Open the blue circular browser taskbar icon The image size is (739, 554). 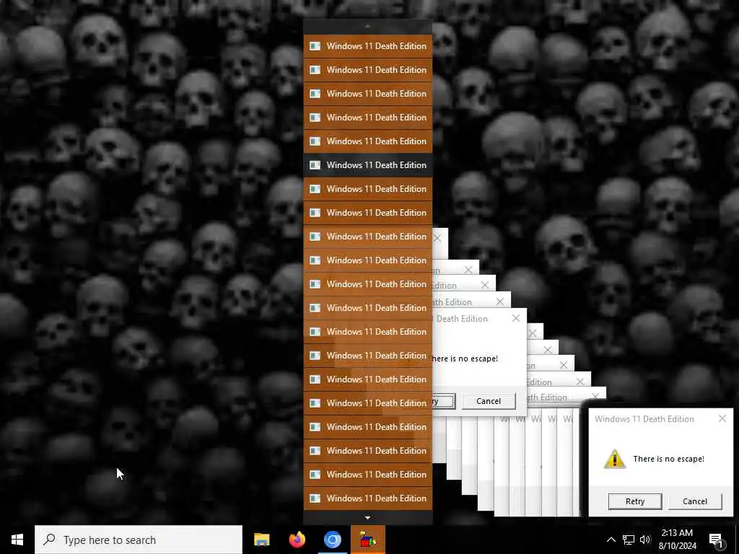coord(332,540)
